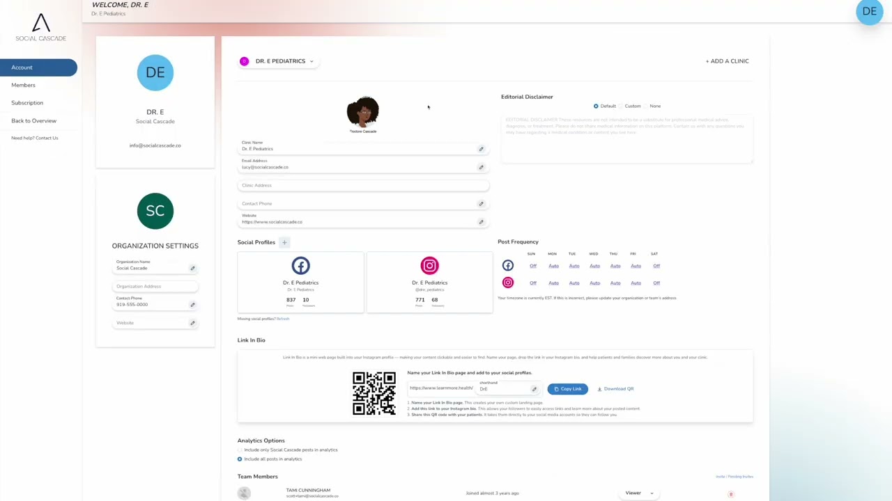This screenshot has height=501, width=892.
Task: Open the Viewer role dropdown for Tami
Action: (x=639, y=493)
